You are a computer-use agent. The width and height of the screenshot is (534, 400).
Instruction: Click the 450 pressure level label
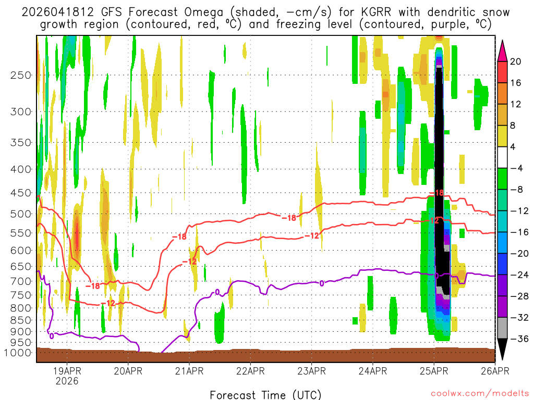21,193
